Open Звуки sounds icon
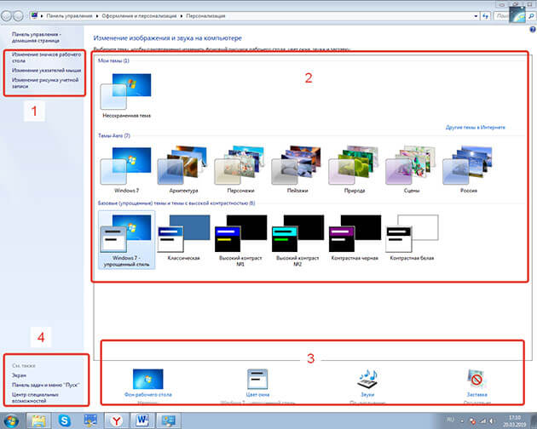This screenshot has height=429, width=537. pos(367,379)
